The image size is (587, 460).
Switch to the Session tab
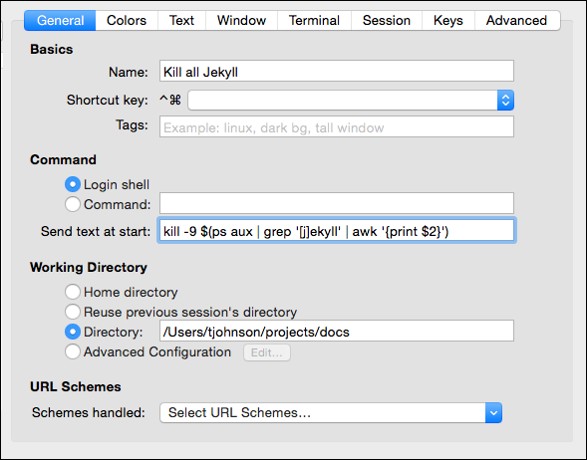tap(387, 20)
